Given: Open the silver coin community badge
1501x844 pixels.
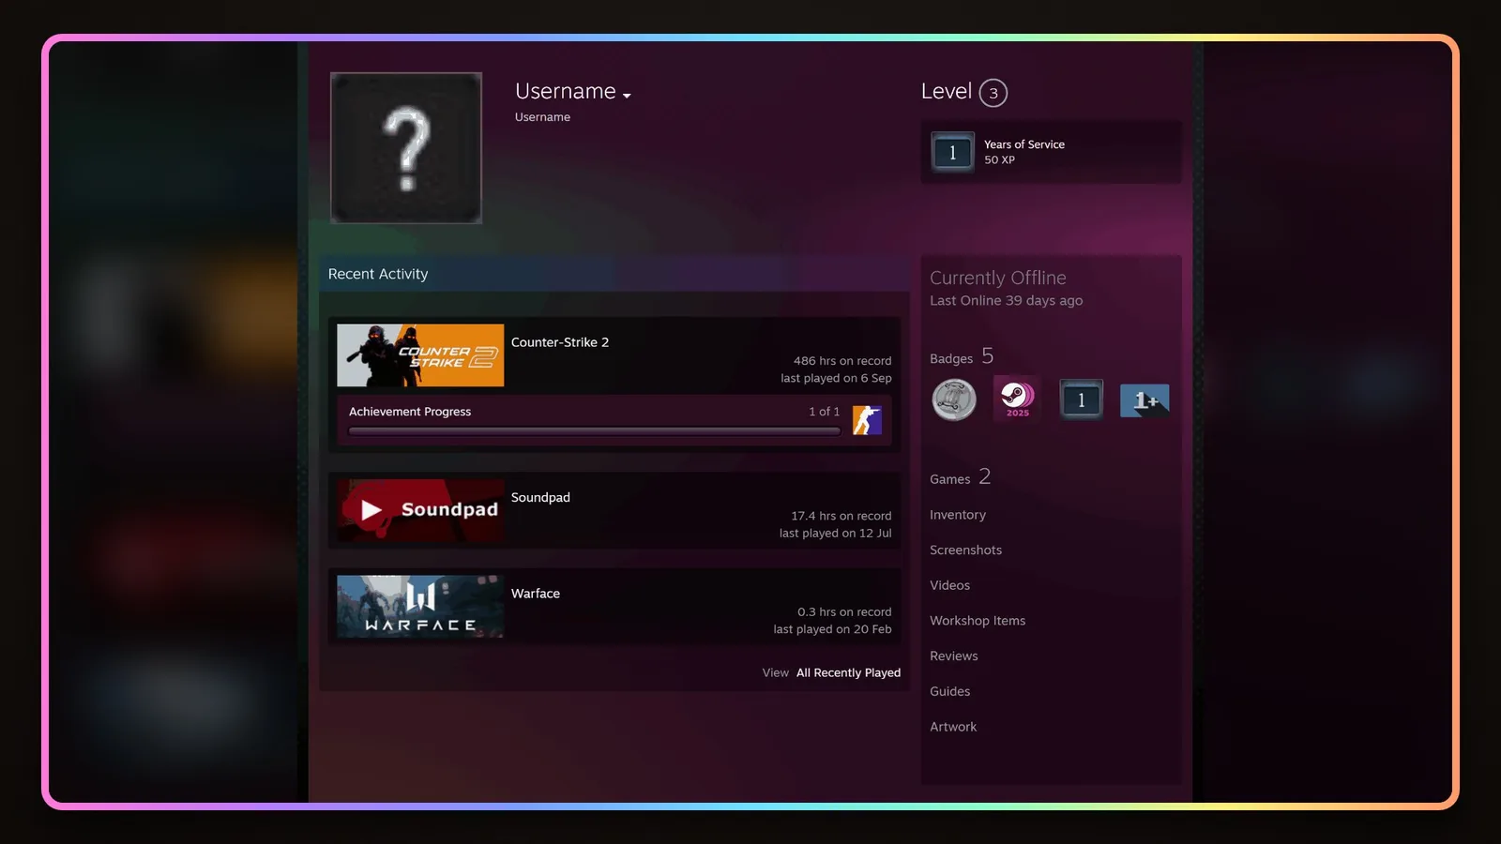Looking at the screenshot, I should 954,400.
